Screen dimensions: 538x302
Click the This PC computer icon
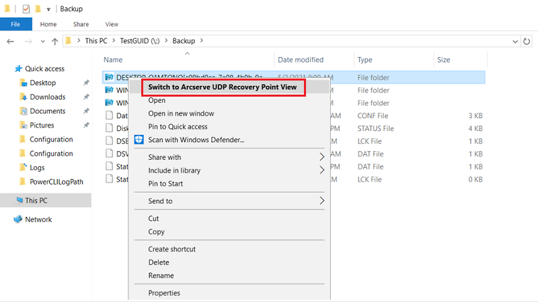(19, 200)
